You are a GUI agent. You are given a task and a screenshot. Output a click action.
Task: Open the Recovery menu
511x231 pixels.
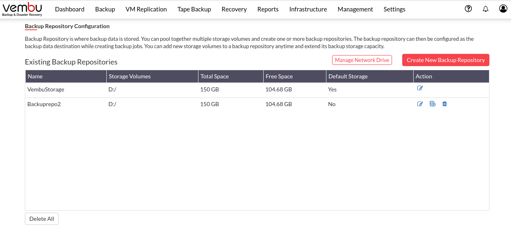(234, 9)
